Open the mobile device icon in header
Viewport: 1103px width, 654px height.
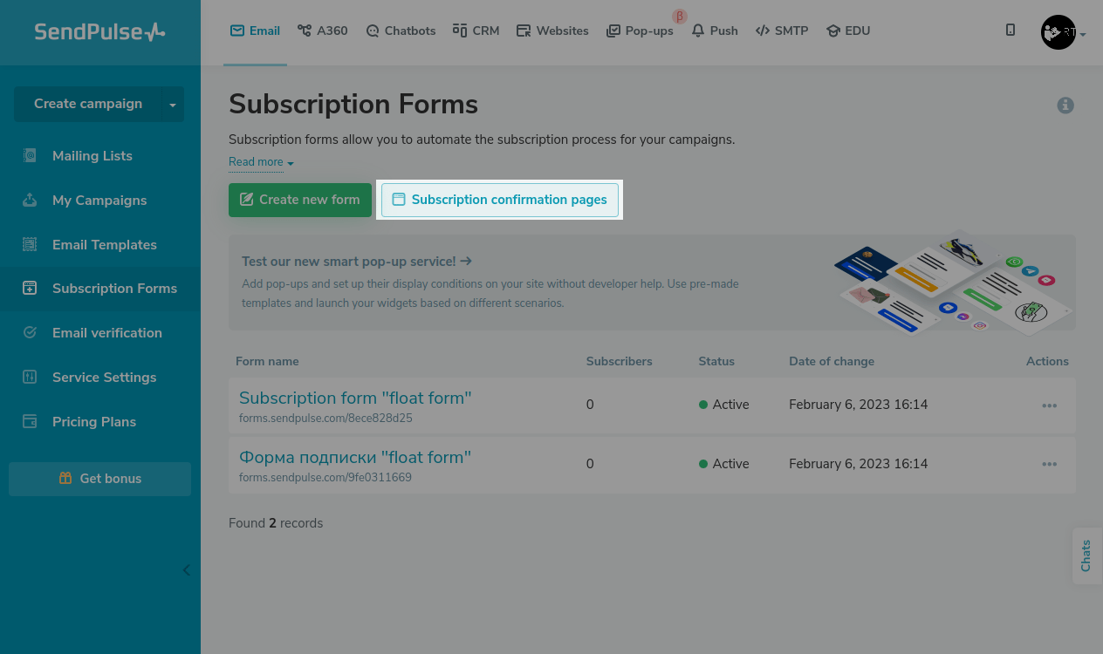pyautogui.click(x=1011, y=31)
